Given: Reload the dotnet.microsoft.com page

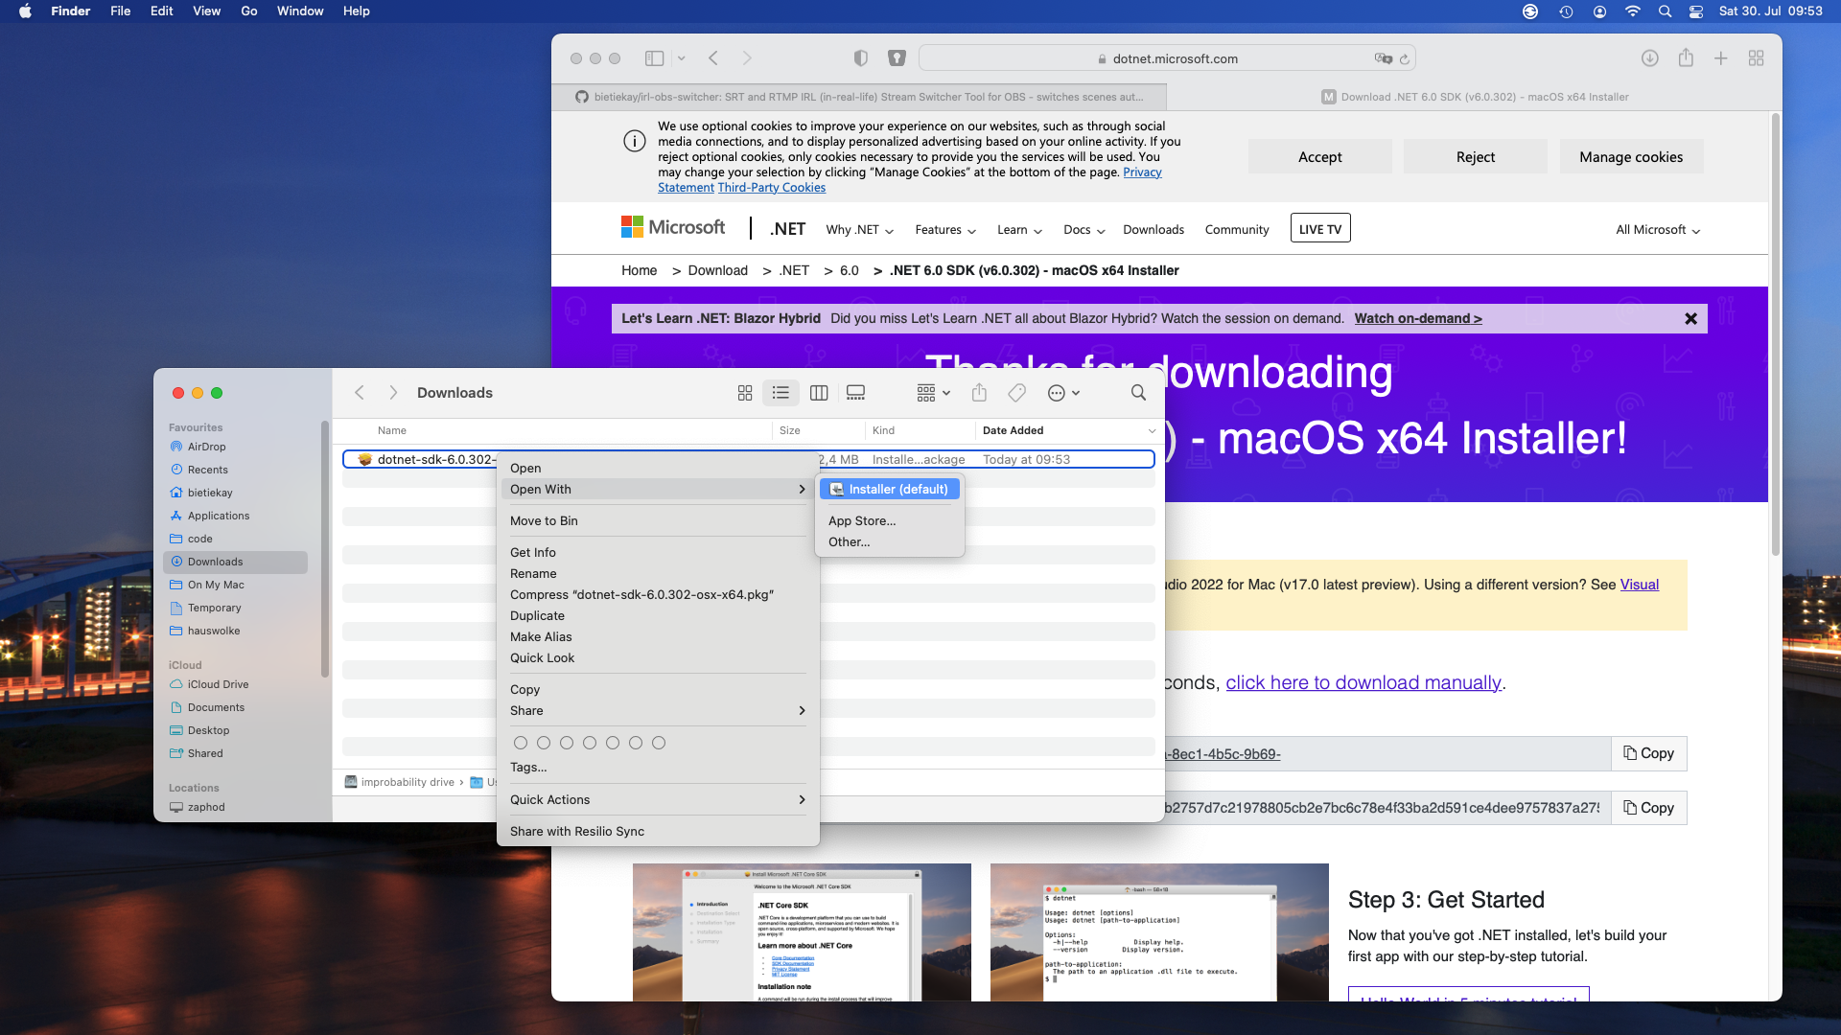Looking at the screenshot, I should (x=1405, y=59).
